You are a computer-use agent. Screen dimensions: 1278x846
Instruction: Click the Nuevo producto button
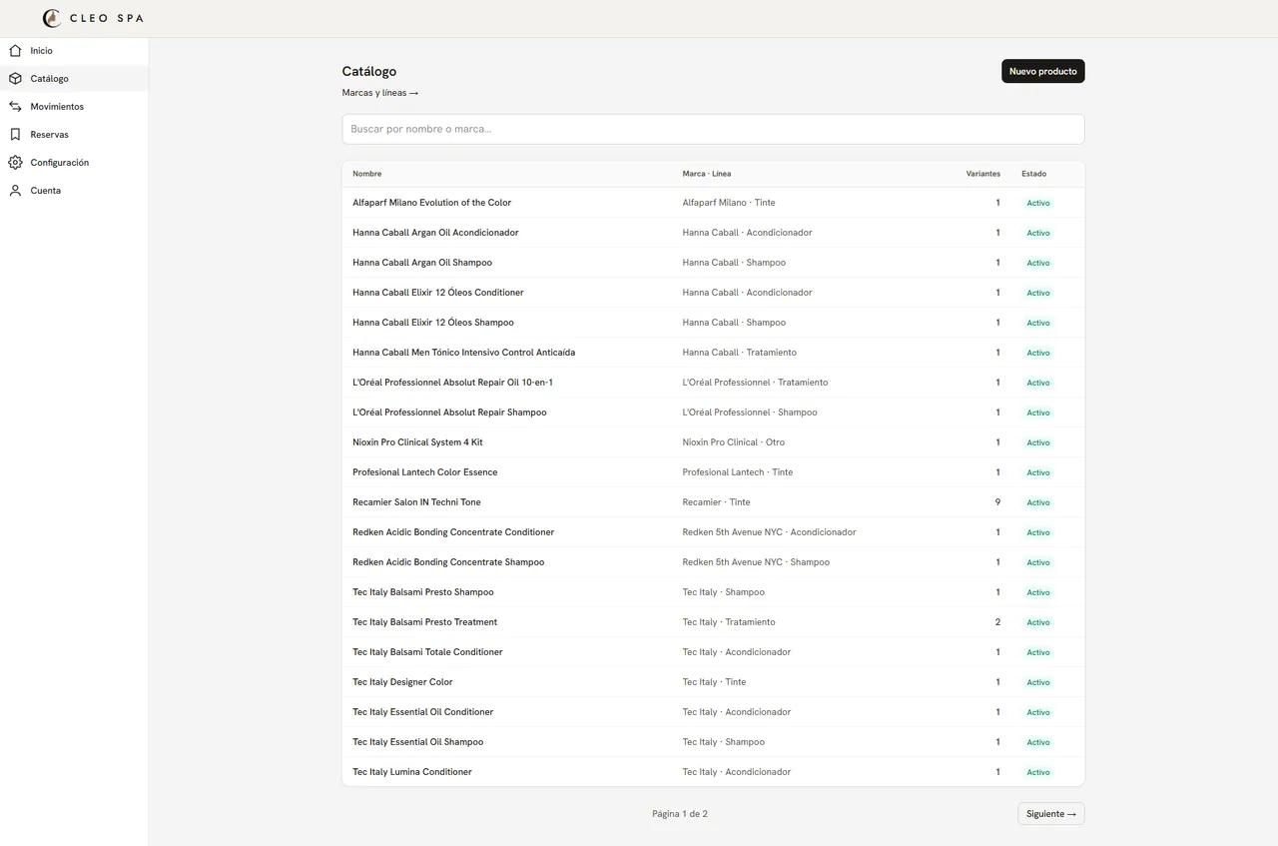coord(1042,71)
